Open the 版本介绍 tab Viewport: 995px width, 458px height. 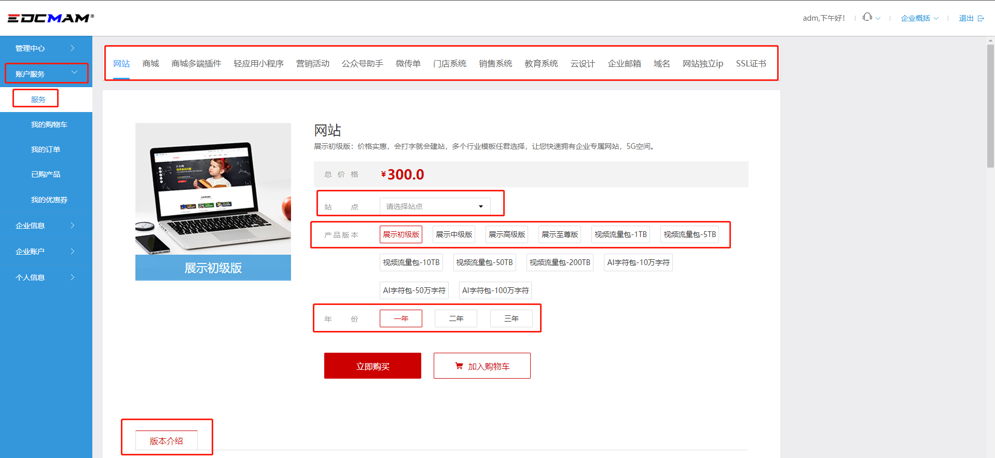166,441
